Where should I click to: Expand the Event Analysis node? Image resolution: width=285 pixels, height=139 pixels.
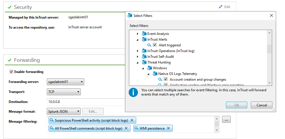(x=138, y=34)
